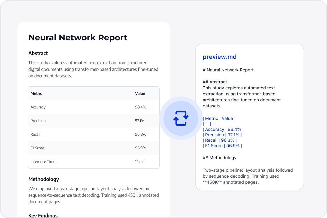This screenshot has height=218, width=327.
Task: Click the Recall row label
Action: [x=35, y=134]
